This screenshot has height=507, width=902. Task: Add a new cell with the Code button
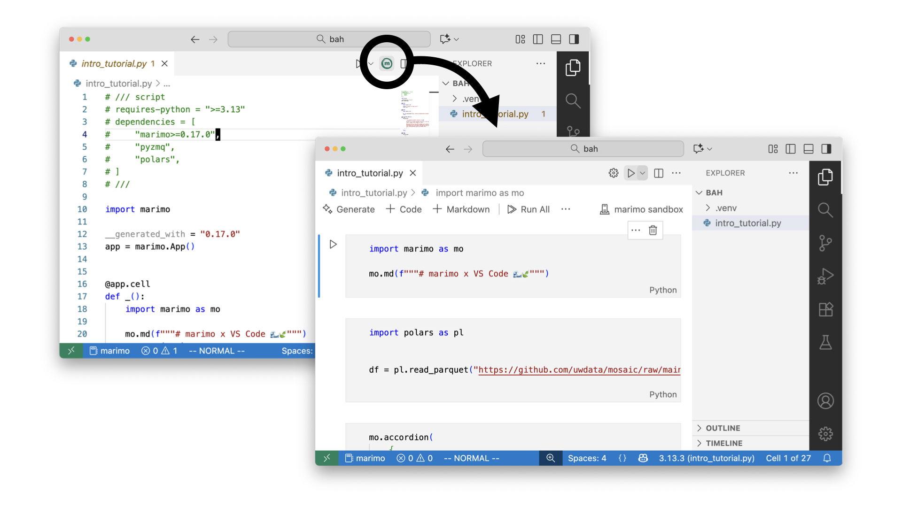coord(403,209)
